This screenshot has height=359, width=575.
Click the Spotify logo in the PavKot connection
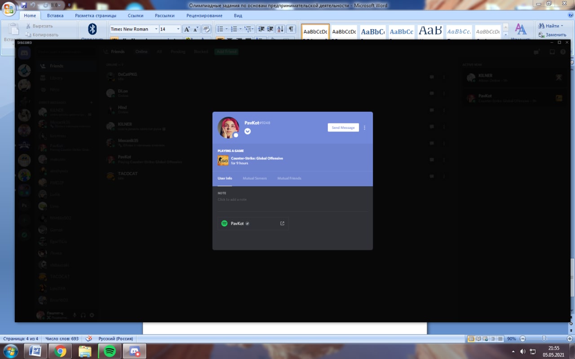coord(224,223)
